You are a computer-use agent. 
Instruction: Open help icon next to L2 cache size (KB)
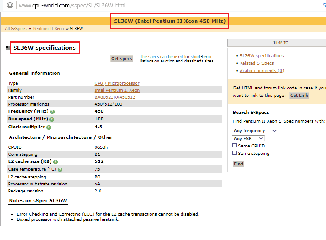pyautogui.click(x=55, y=162)
